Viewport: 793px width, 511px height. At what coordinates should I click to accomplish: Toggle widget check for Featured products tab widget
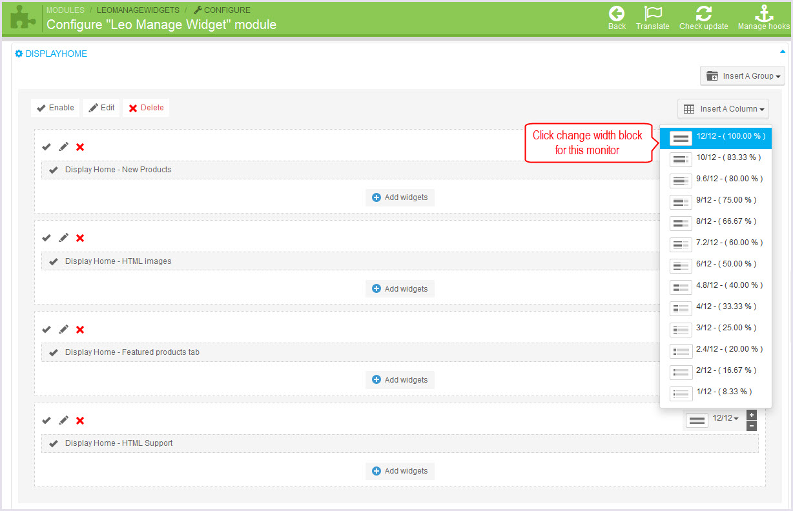pyautogui.click(x=54, y=353)
